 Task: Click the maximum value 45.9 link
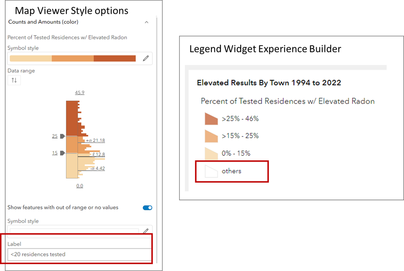click(x=80, y=92)
